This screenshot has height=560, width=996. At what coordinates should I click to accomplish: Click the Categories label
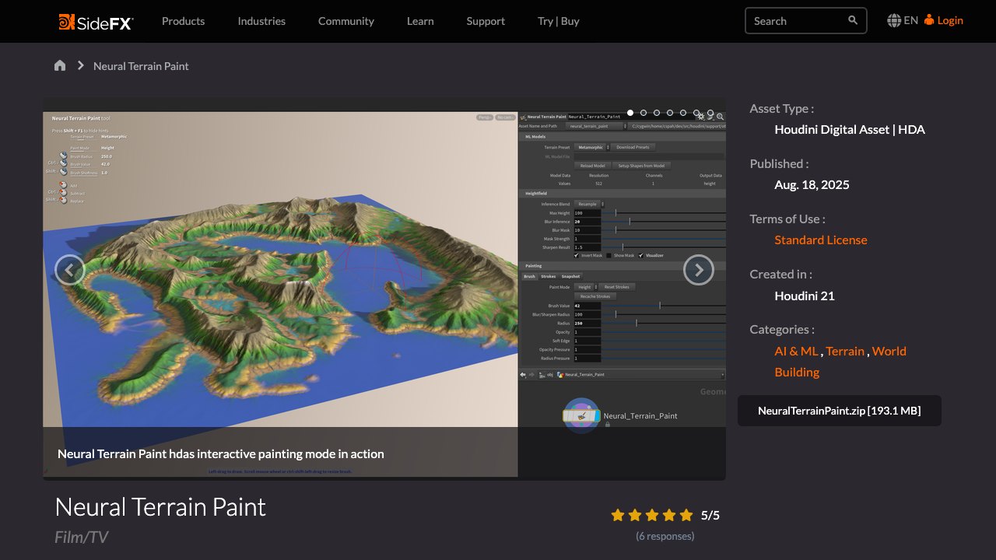click(782, 329)
